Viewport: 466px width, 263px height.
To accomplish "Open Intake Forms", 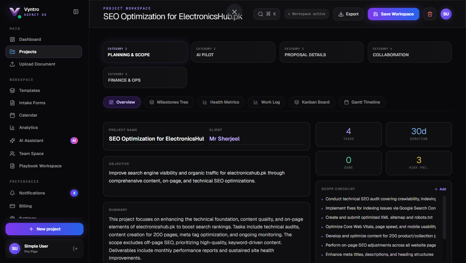I will pos(44,103).
